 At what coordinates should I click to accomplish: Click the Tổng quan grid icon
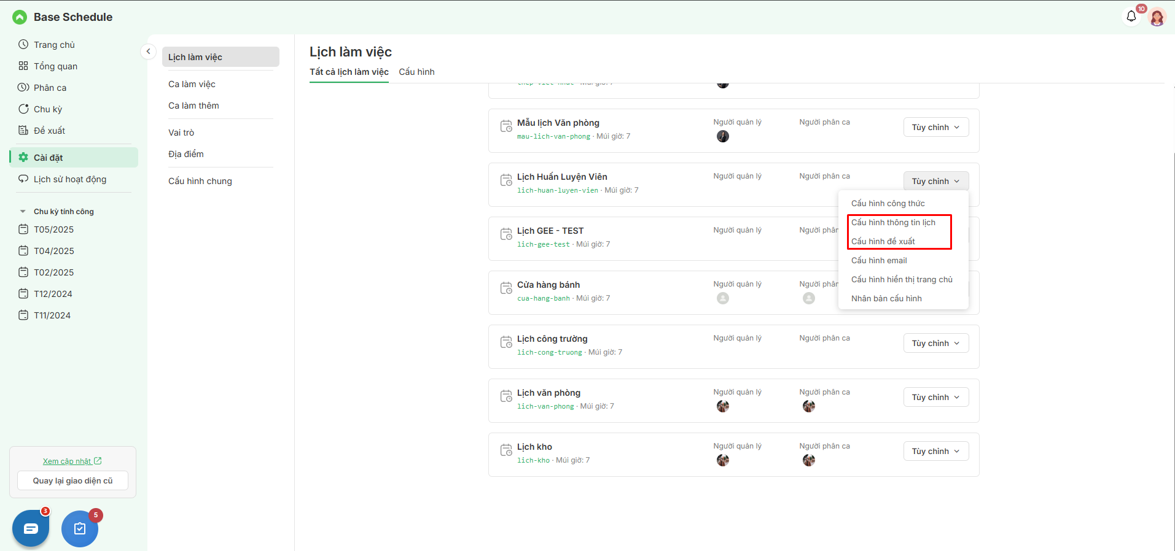click(23, 66)
